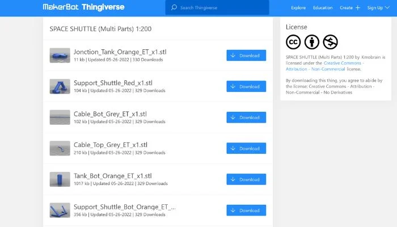Click the Creative Commons CC license icon

click(x=293, y=42)
